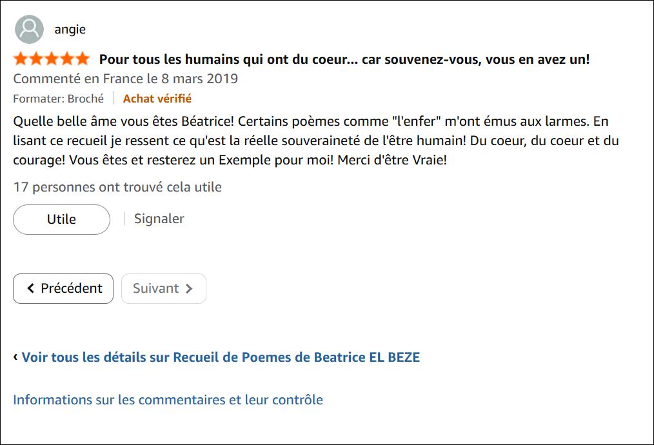Viewport: 654px width, 445px height.
Task: Report the review via Signaler
Action: pyautogui.click(x=159, y=219)
